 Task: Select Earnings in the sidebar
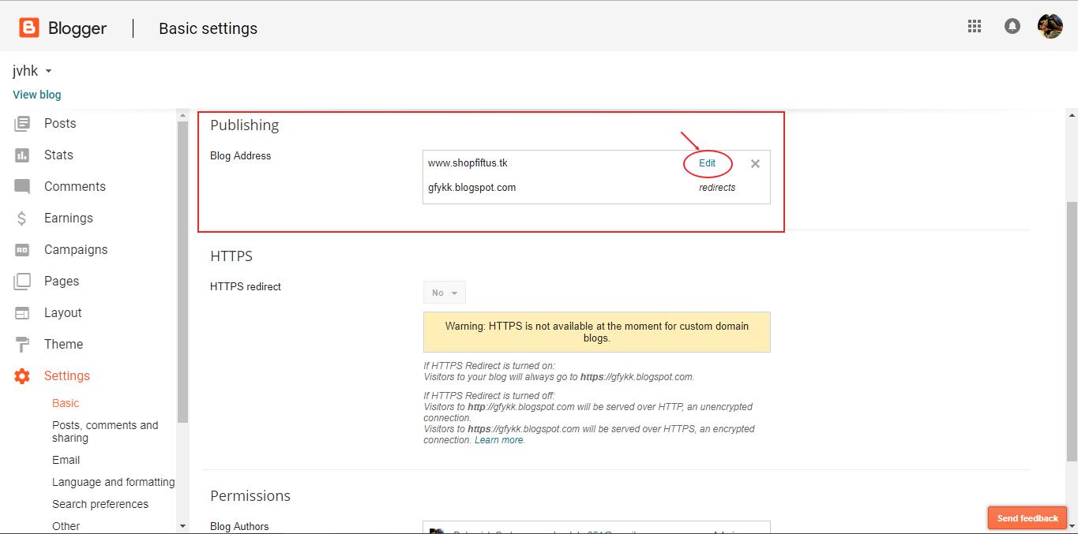(69, 218)
